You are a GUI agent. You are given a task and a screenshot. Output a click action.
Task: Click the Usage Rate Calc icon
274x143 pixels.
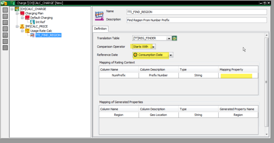click(x=27, y=31)
